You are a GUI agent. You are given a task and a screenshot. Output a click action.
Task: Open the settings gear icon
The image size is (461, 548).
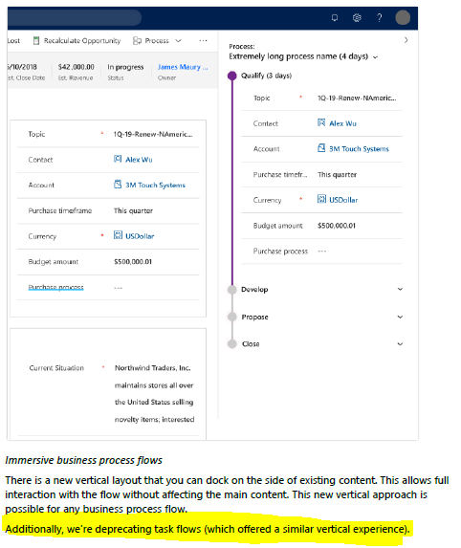click(x=357, y=17)
